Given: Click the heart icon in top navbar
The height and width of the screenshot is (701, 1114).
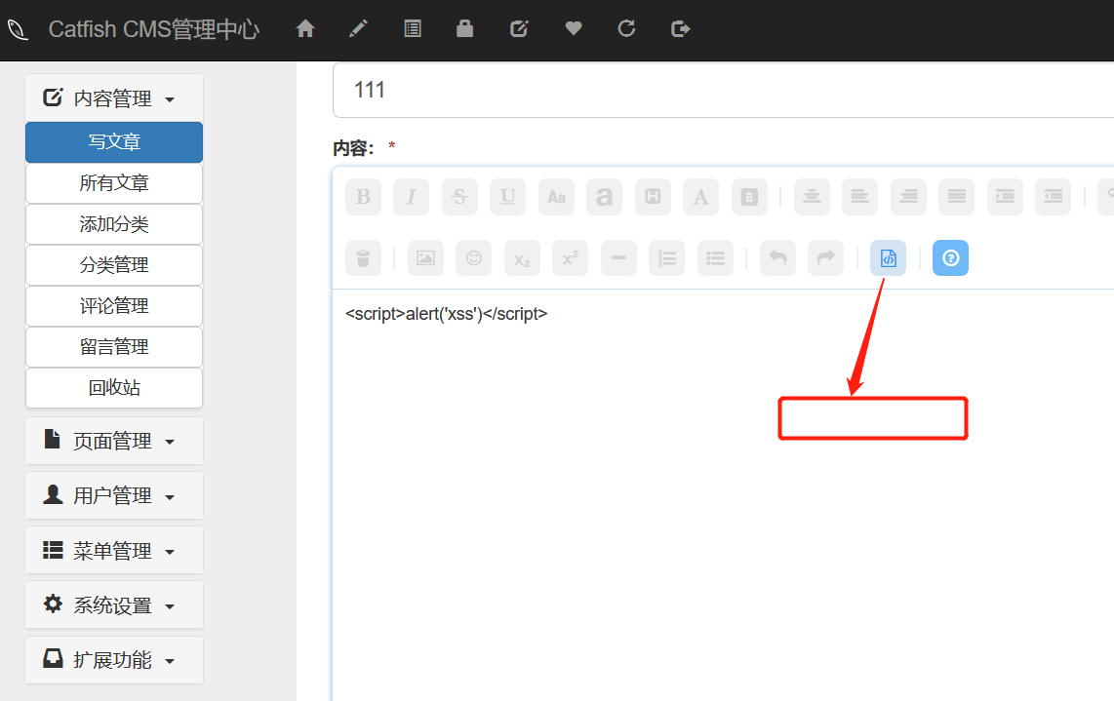Looking at the screenshot, I should click(574, 28).
